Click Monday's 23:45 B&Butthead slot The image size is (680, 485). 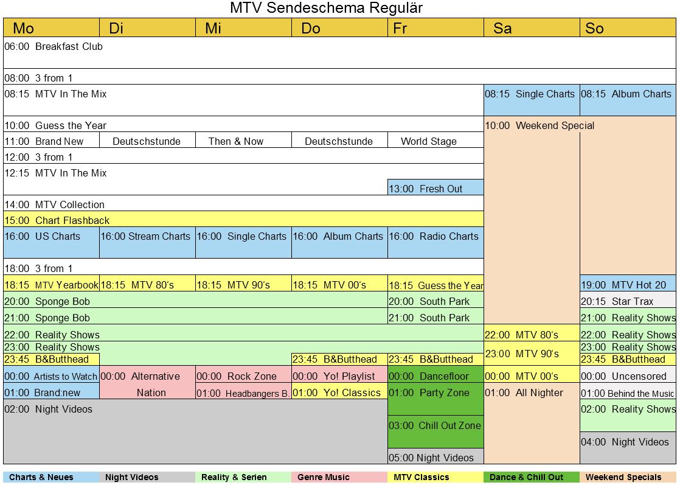[52, 359]
